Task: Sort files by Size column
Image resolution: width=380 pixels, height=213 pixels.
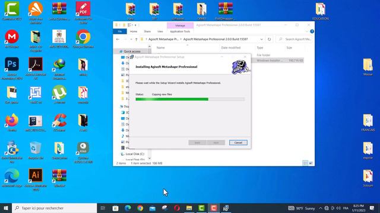Action: coord(289,47)
